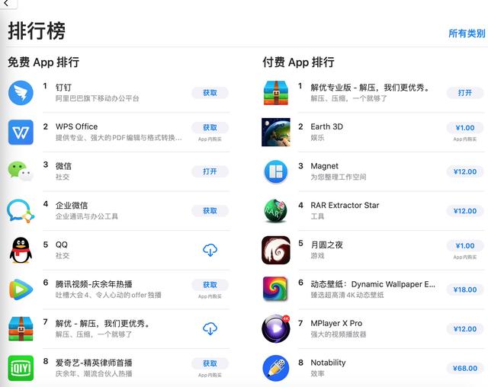Buy 月圆之夜 for ¥1.00
The image size is (488, 387).
[x=465, y=245]
